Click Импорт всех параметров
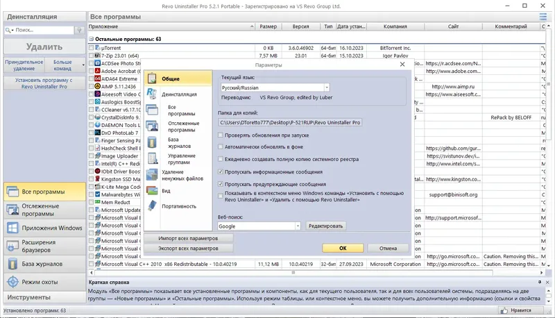 [188, 238]
